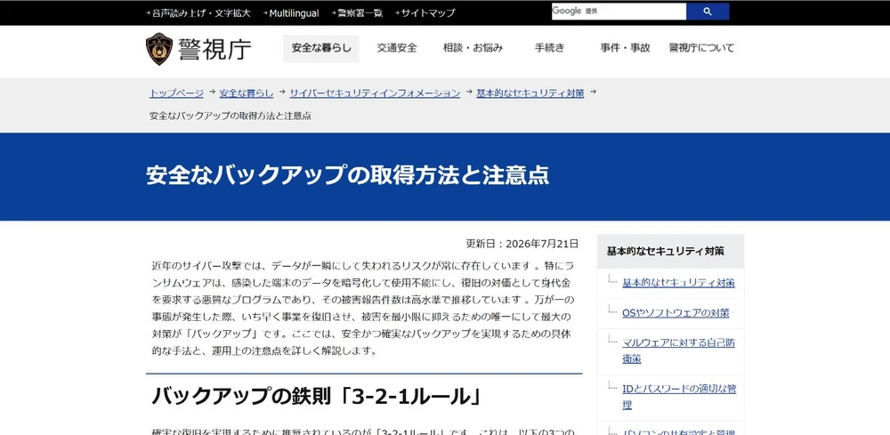Click breadcrumb text 安全なバックアップの取得方法と注意点
This screenshot has height=435, width=890.
click(230, 116)
